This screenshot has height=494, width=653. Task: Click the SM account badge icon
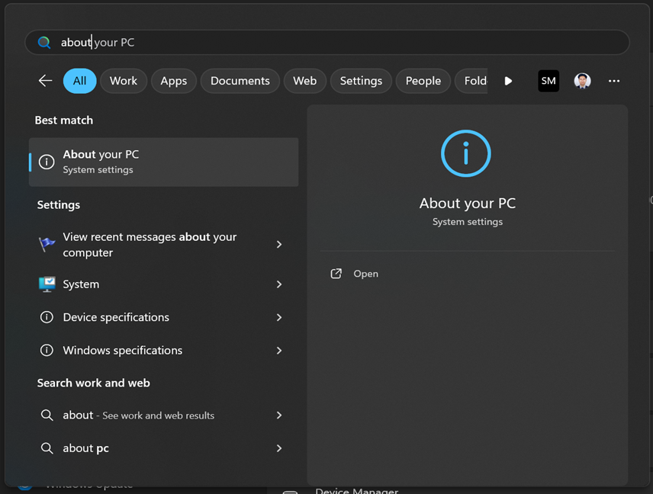[x=548, y=81]
